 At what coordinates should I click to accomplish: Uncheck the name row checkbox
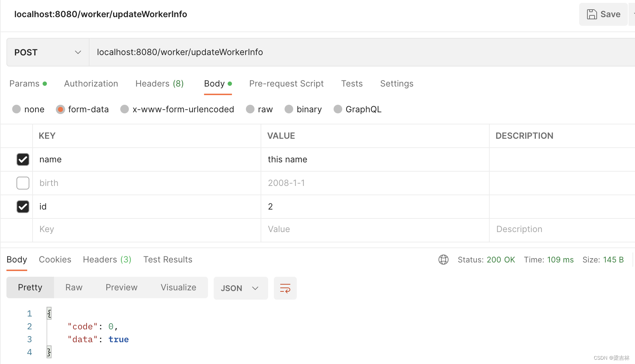coord(23,159)
